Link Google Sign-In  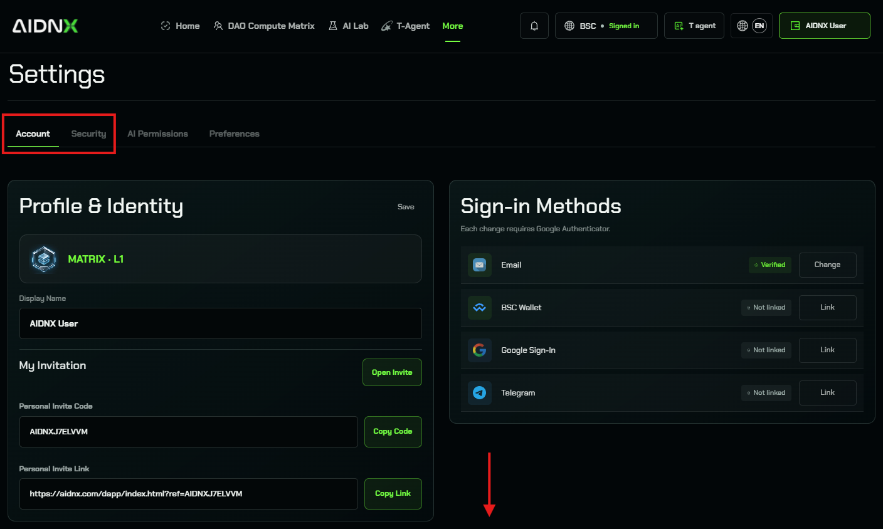coord(827,350)
